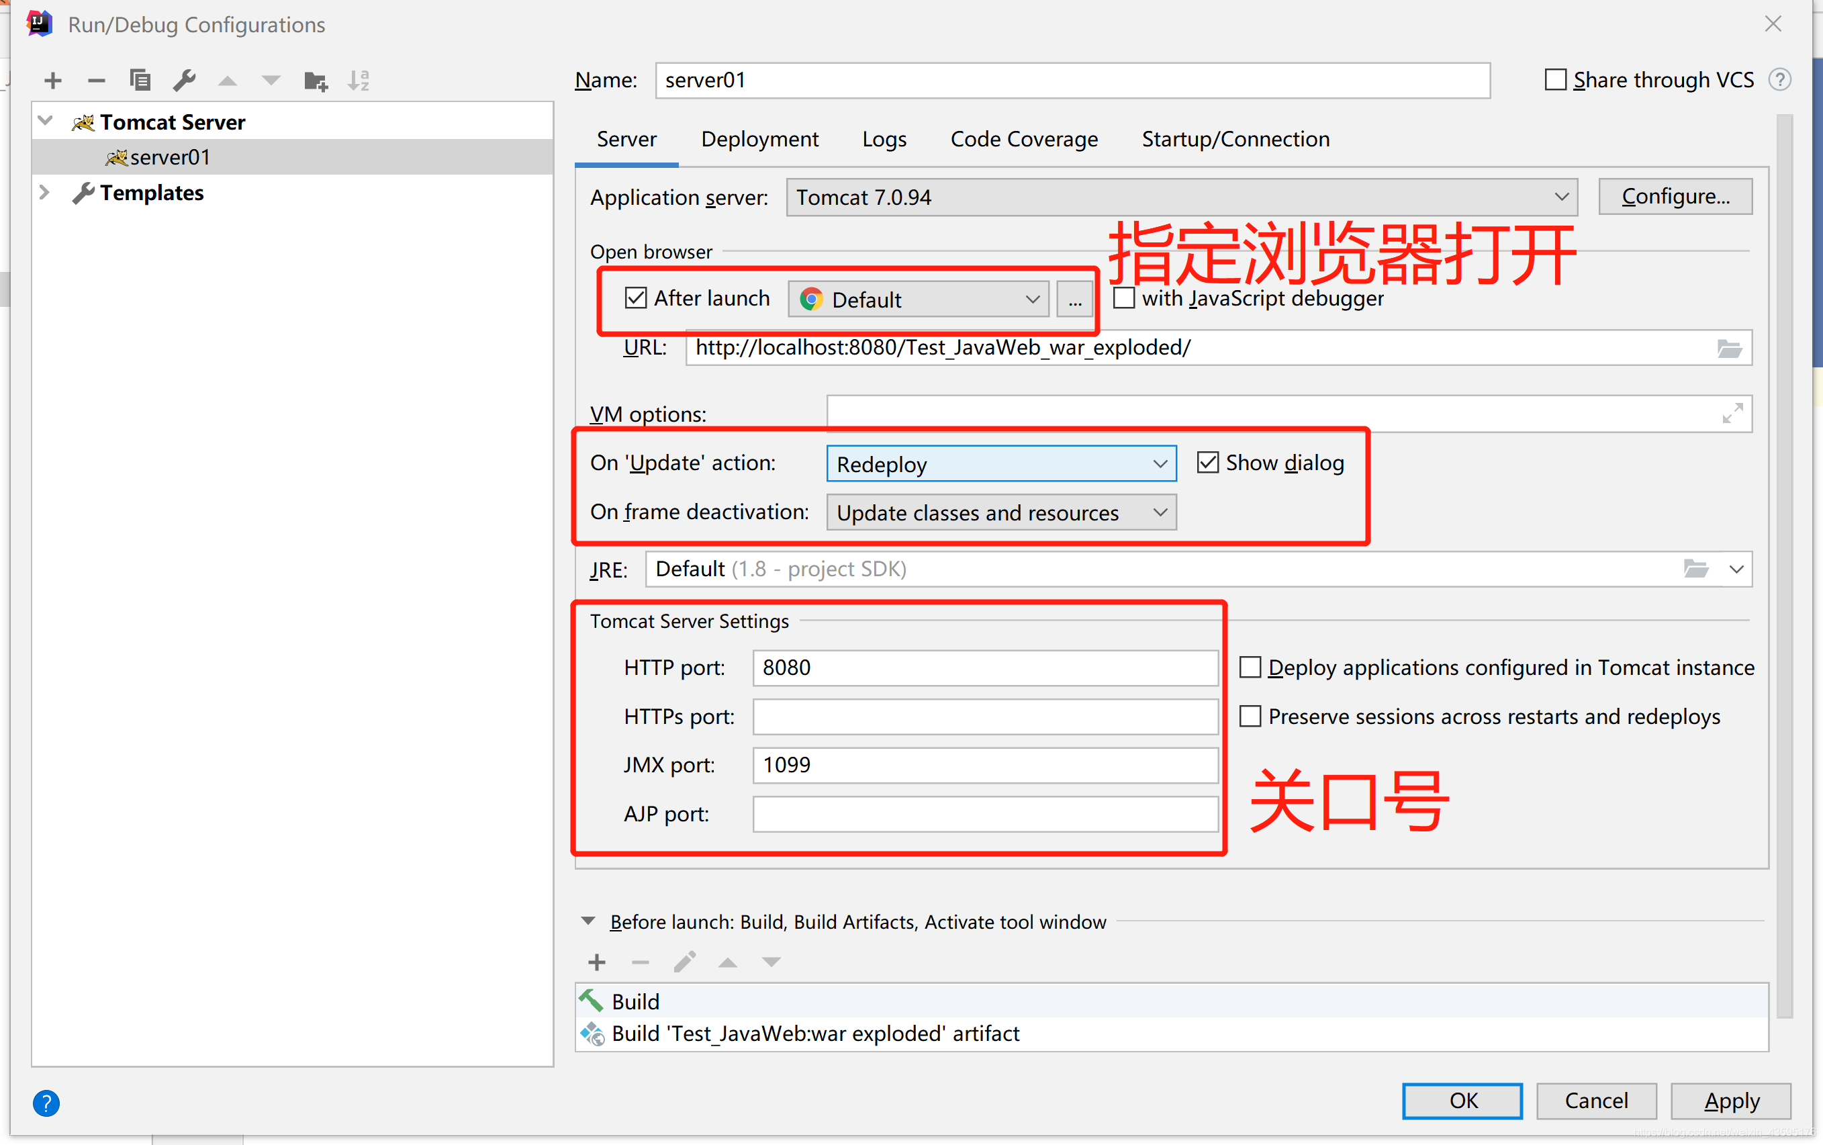The image size is (1823, 1145).
Task: Click the Name input field
Action: (1073, 81)
